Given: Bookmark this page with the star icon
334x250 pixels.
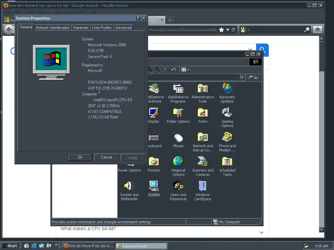Looking at the screenshot, I should point(221,30).
